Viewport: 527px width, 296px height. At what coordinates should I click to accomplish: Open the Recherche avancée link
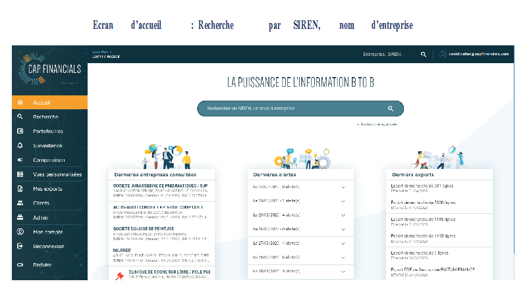377,124
